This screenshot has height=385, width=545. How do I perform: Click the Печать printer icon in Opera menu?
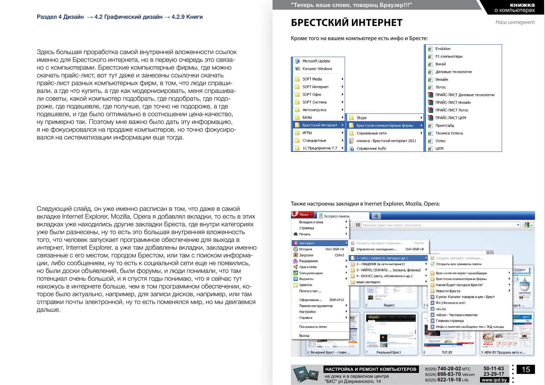[295, 234]
